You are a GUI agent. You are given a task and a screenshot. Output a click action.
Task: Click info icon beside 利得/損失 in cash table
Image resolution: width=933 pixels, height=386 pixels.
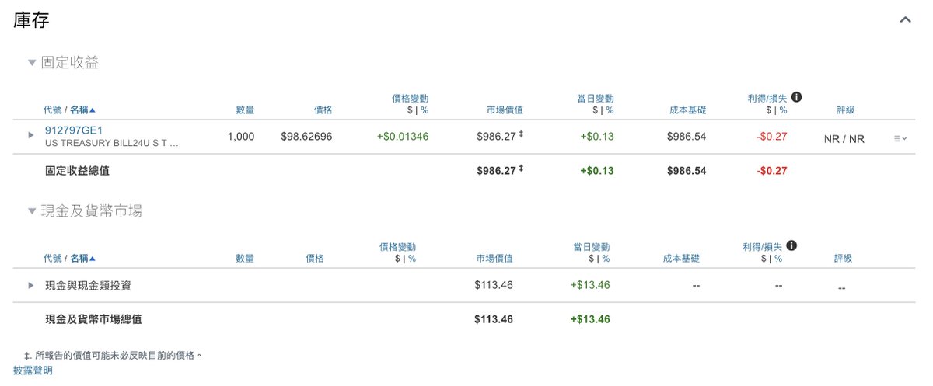(792, 246)
